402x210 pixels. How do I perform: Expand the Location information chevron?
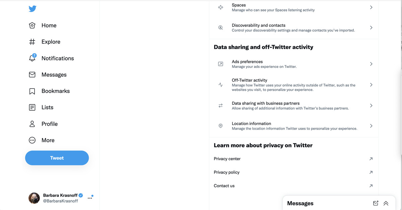click(x=371, y=126)
